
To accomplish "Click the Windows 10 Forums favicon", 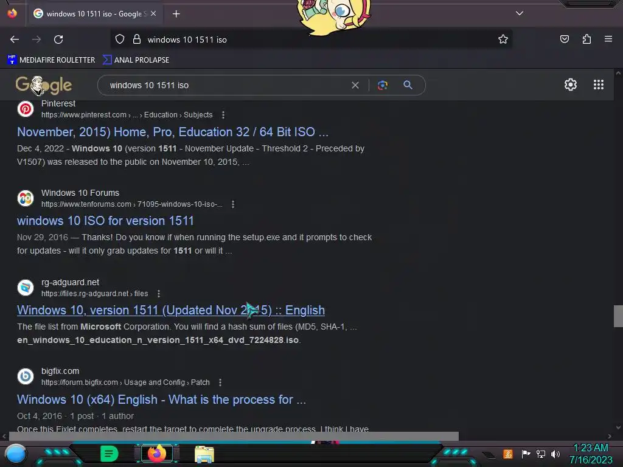I will [x=26, y=198].
